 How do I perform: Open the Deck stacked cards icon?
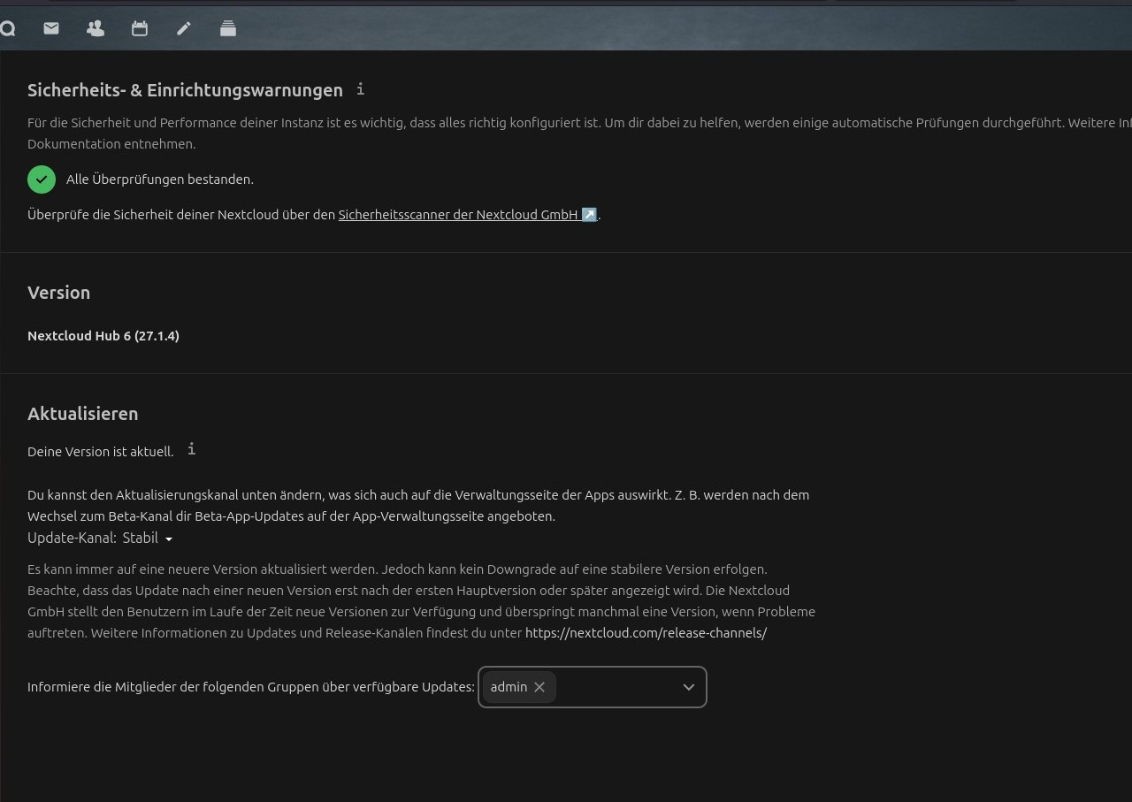point(228,28)
